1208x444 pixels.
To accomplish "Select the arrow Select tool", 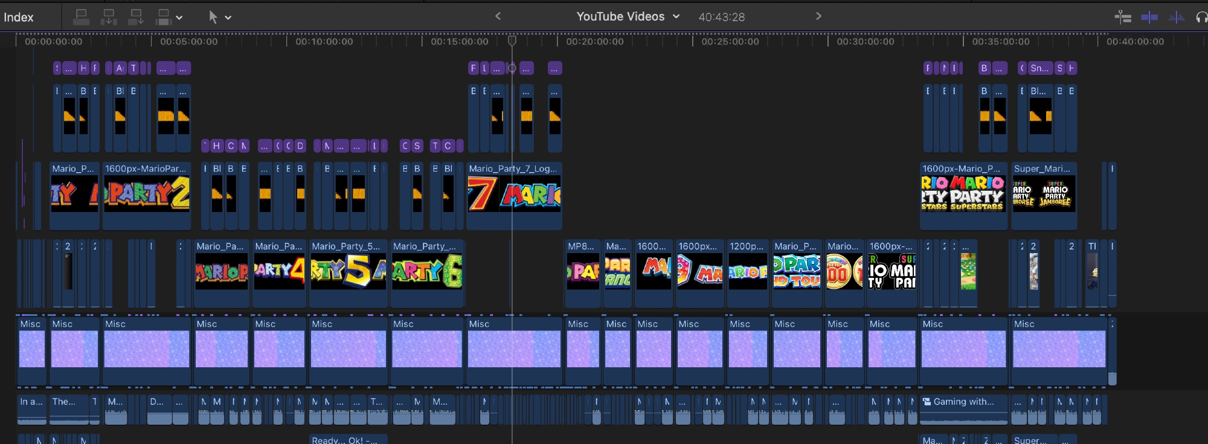I will coord(213,17).
